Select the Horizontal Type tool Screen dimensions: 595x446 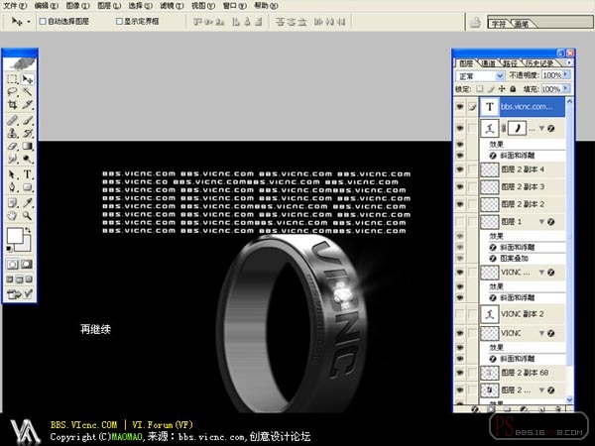point(28,174)
